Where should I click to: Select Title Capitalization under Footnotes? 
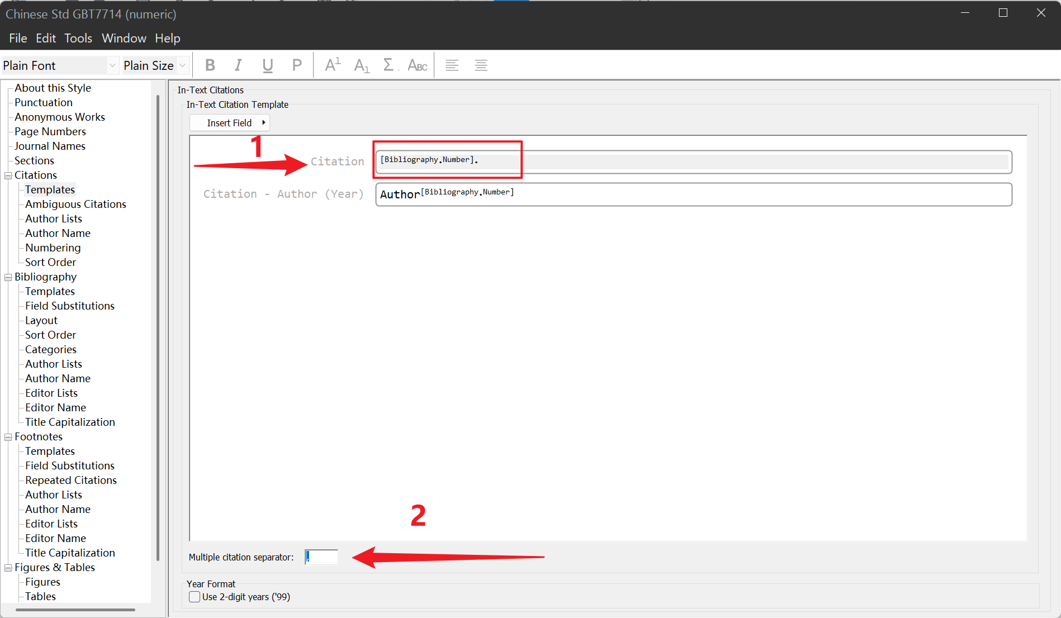pos(70,553)
